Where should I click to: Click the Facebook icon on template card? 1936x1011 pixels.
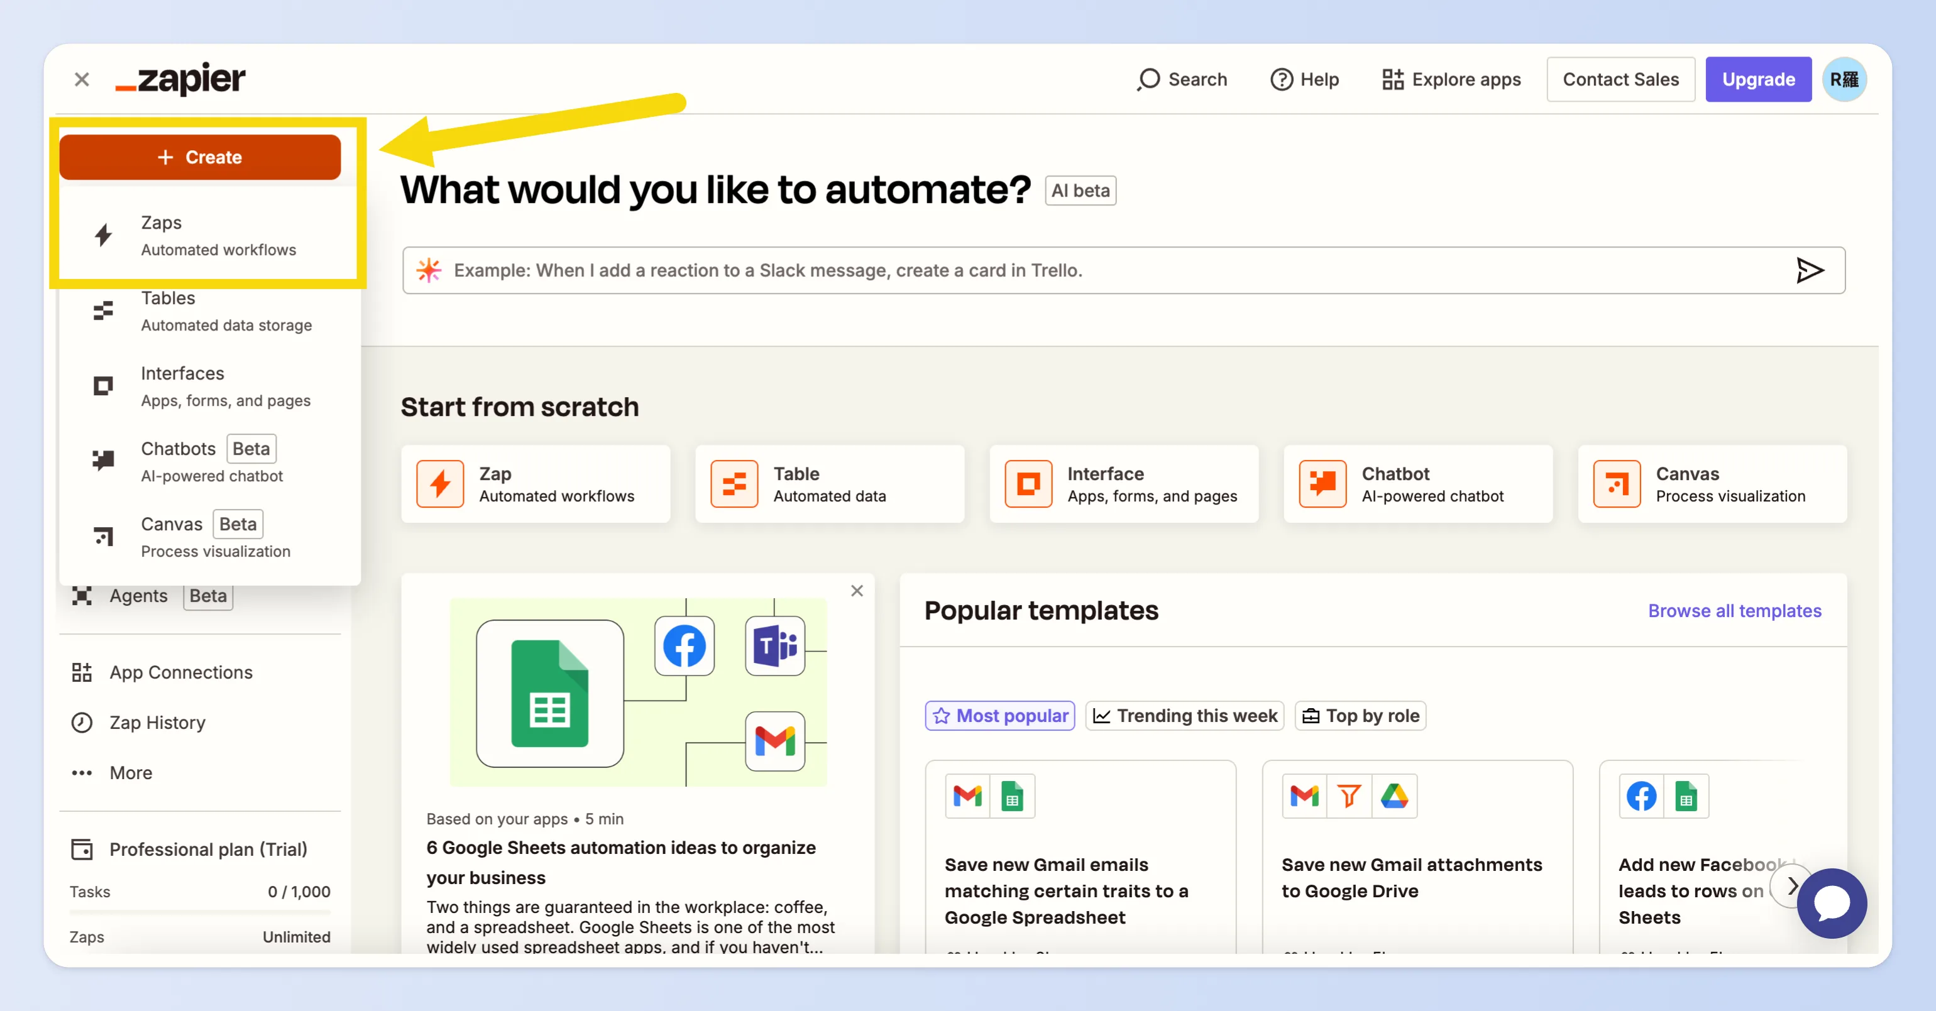tap(1641, 796)
